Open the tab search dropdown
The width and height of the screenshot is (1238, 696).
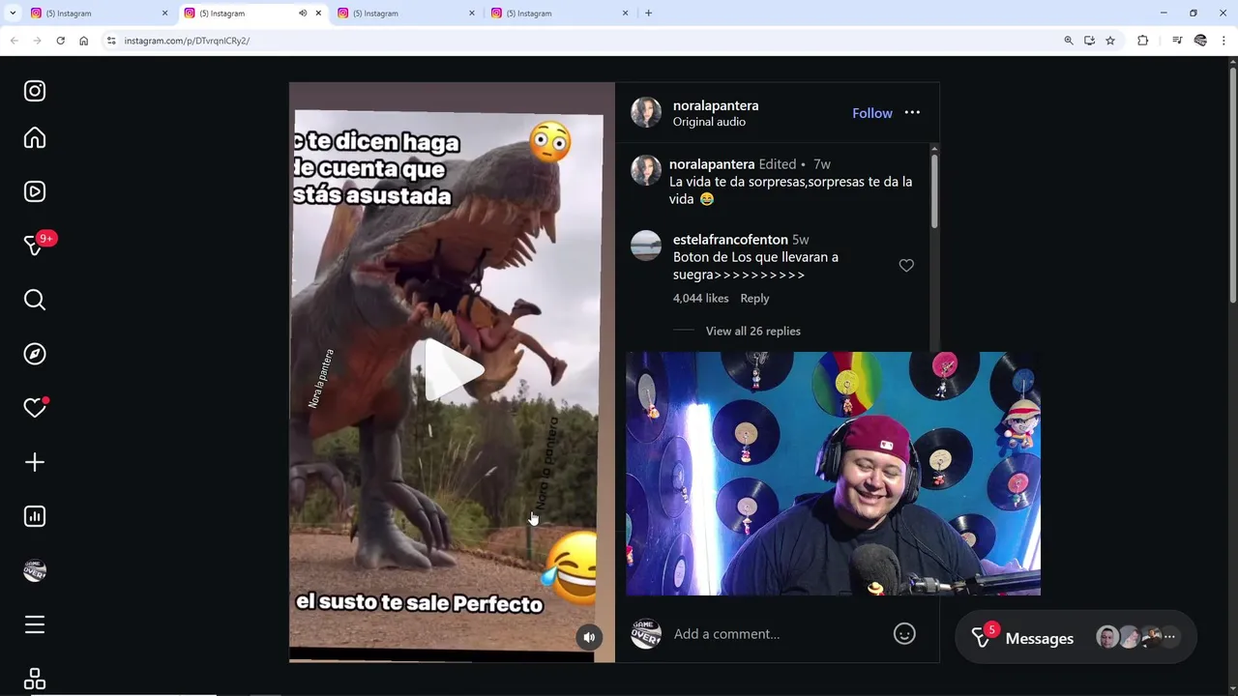coord(13,14)
